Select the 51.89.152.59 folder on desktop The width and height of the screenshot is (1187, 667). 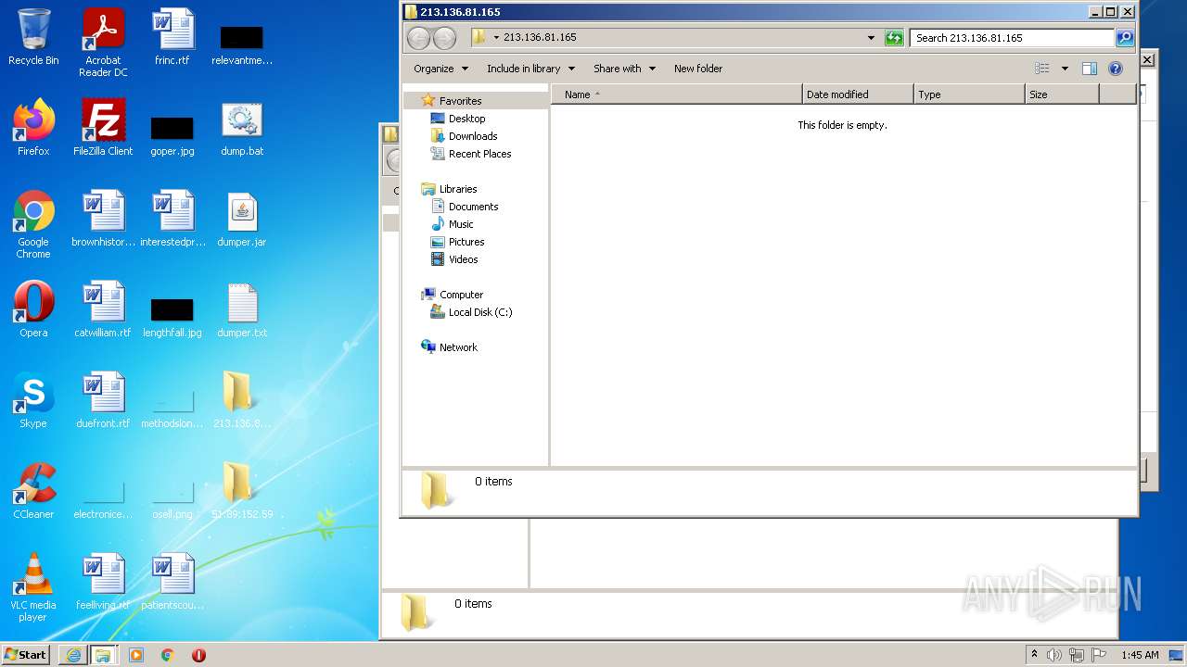[x=242, y=491]
